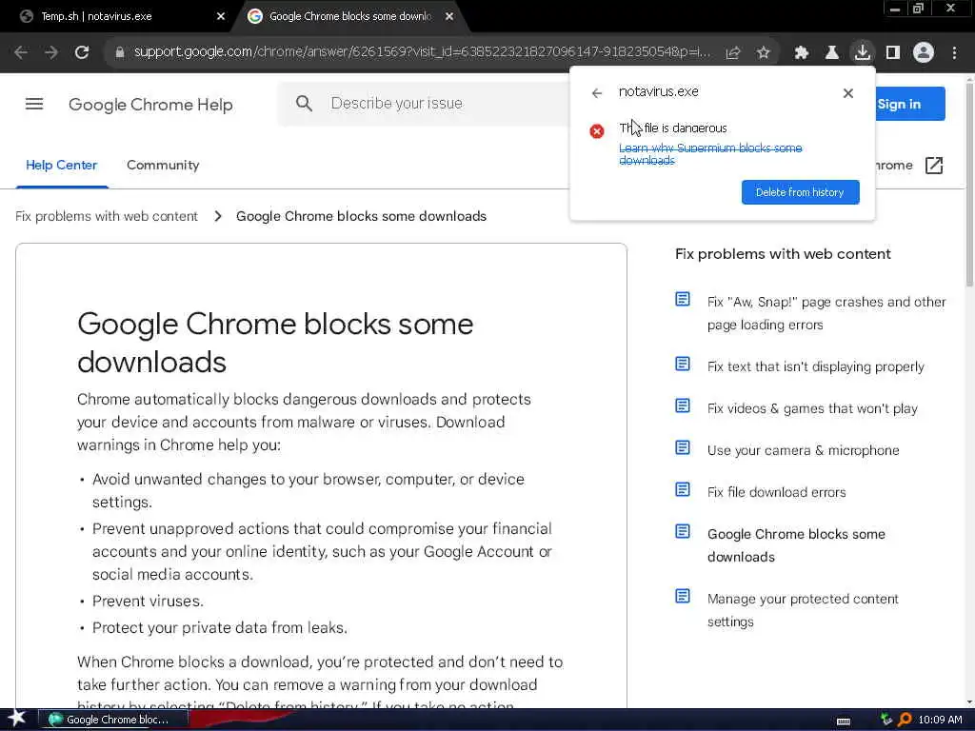The height and width of the screenshot is (731, 975).
Task: Open Use your camera & microphone link
Action: coord(803,450)
